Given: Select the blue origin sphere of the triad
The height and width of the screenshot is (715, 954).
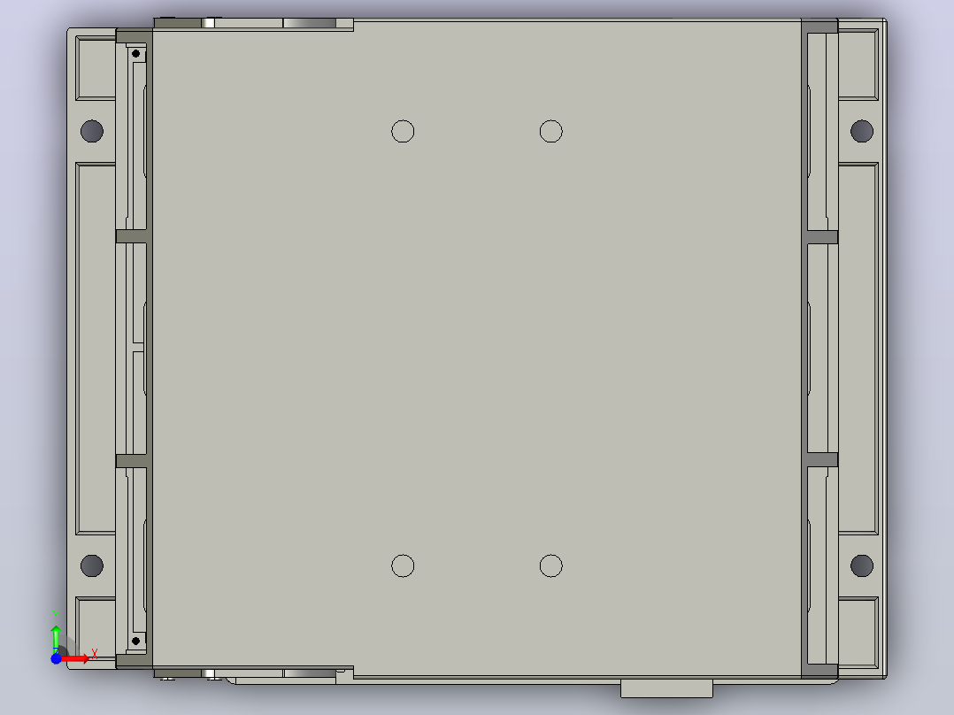Looking at the screenshot, I should (56, 658).
